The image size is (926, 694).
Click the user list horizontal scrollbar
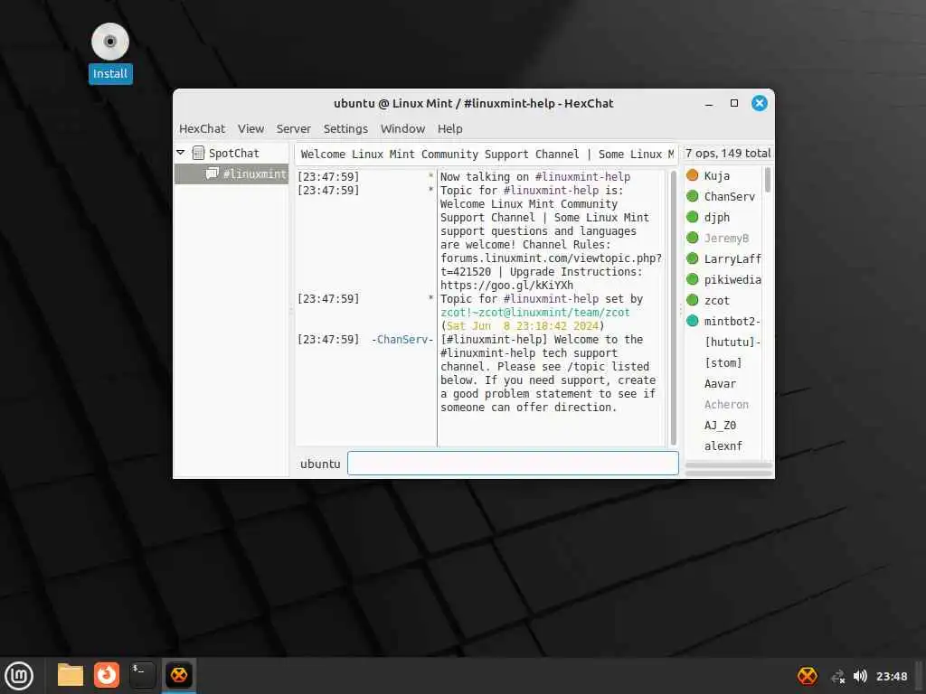pyautogui.click(x=729, y=465)
